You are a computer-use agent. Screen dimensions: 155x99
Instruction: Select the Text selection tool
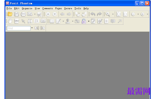(36, 21)
